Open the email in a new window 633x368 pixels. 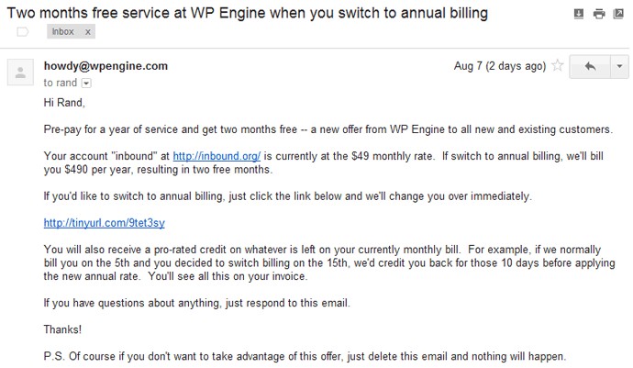(x=618, y=14)
